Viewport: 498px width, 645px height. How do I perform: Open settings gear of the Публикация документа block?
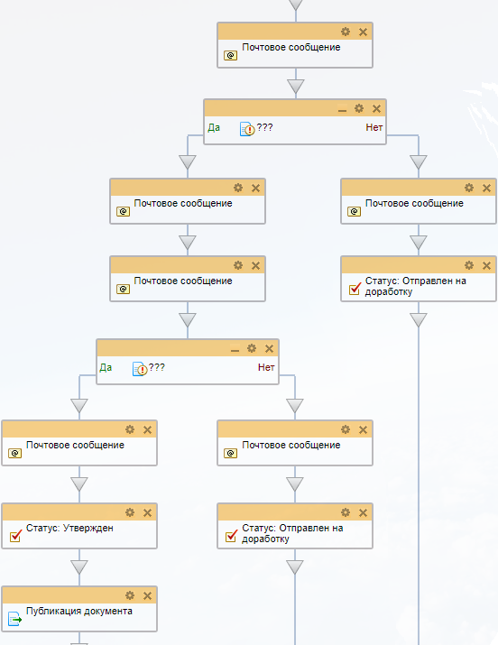[130, 595]
